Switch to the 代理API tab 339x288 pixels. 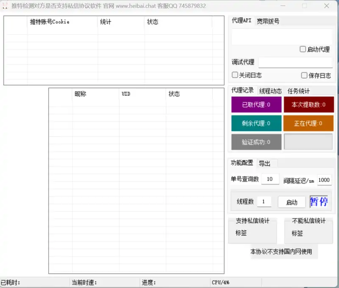tap(241, 21)
